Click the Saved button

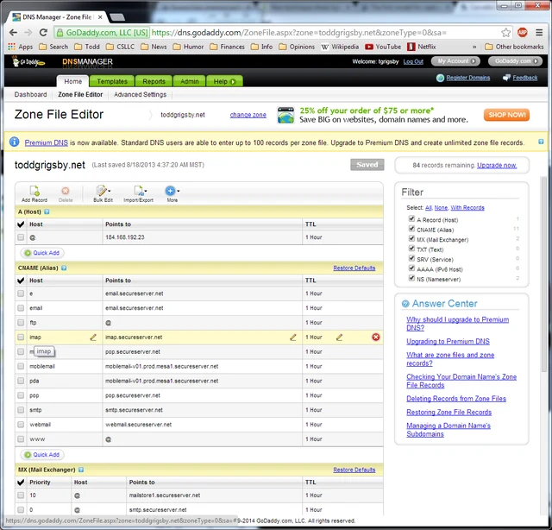tap(367, 165)
